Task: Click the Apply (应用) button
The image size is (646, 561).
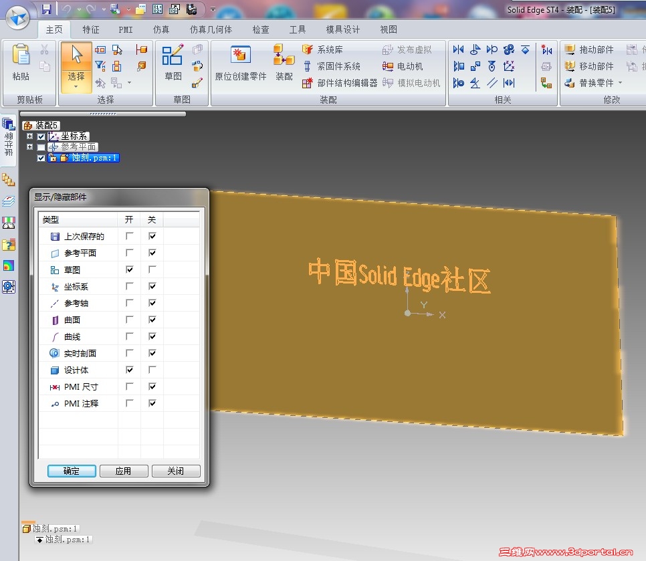Action: click(x=124, y=471)
